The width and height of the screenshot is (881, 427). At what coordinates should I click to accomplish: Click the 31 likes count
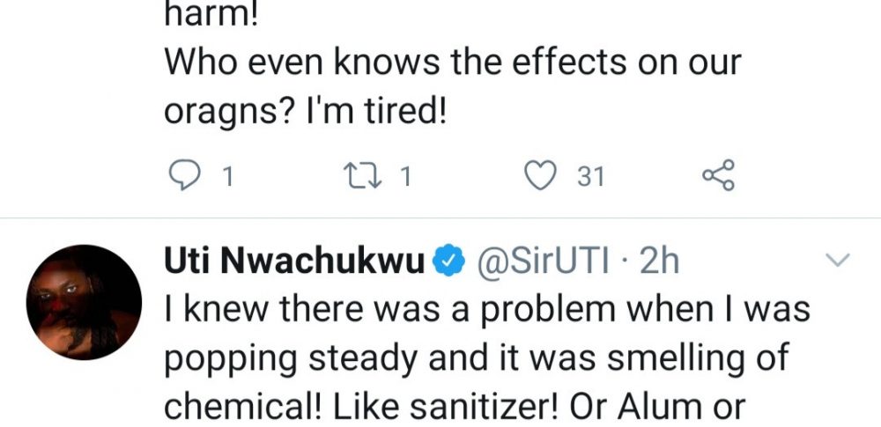coord(590,178)
